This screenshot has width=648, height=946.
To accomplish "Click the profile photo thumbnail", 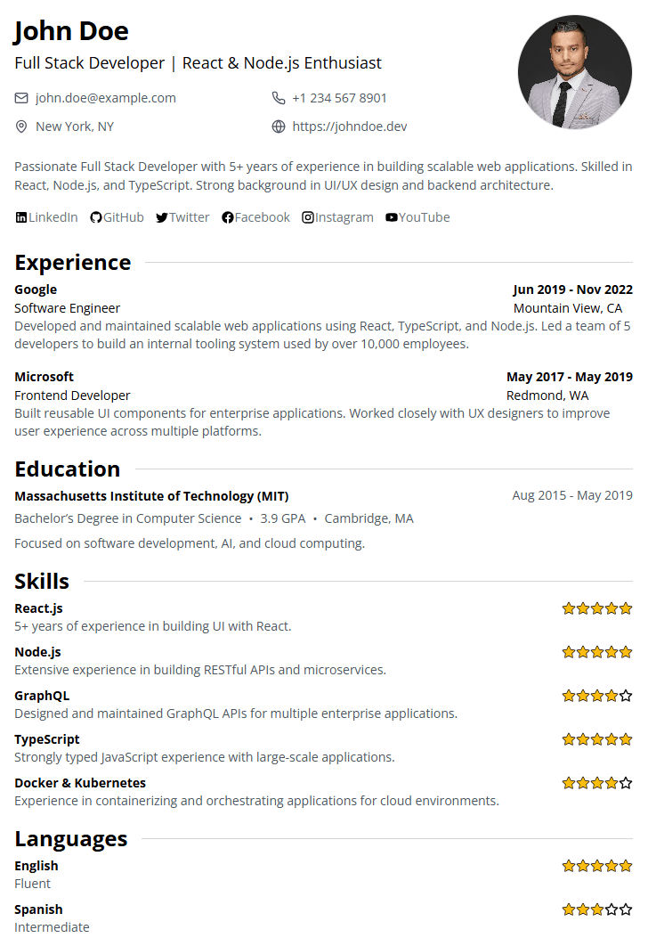I will 575,72.
